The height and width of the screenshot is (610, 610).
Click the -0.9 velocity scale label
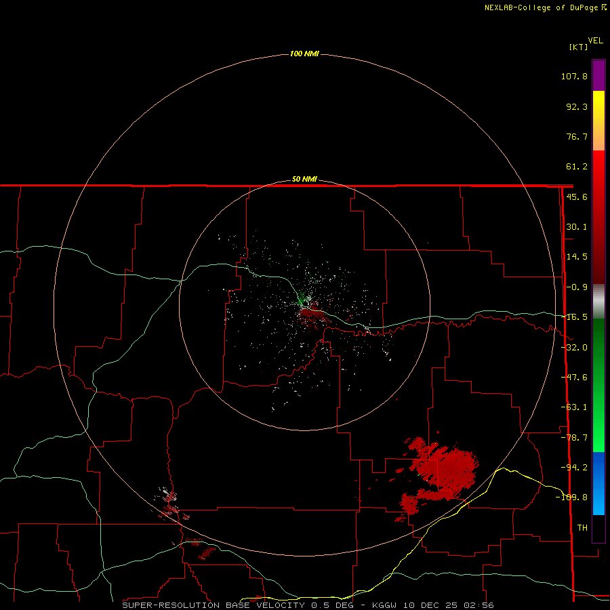click(577, 287)
